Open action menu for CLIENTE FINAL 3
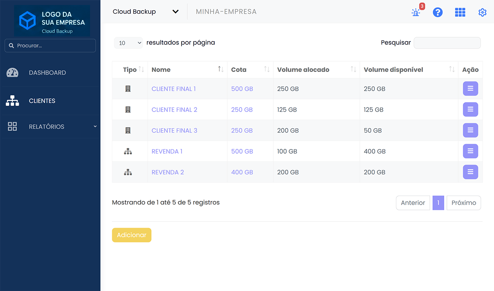 [x=470, y=130]
